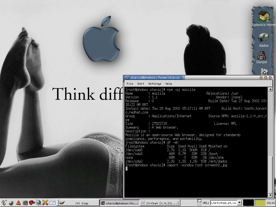The height and width of the screenshot is (207, 276).
Task: Click the terminal window menu icon in titlebar
Action: click(127, 77)
